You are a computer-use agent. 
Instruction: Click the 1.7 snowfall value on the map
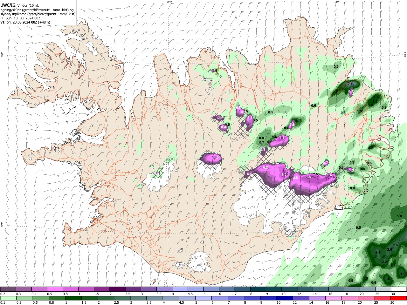[x=282, y=138]
